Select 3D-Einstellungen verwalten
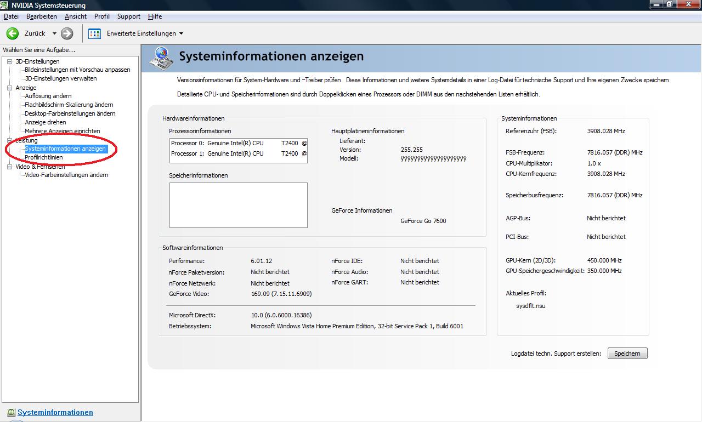Viewport: 702px width, 422px height. (61, 78)
